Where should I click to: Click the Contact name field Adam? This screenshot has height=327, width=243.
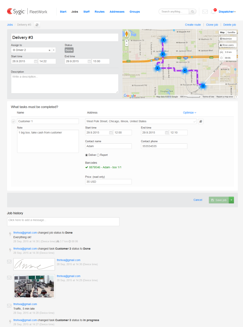click(108, 146)
